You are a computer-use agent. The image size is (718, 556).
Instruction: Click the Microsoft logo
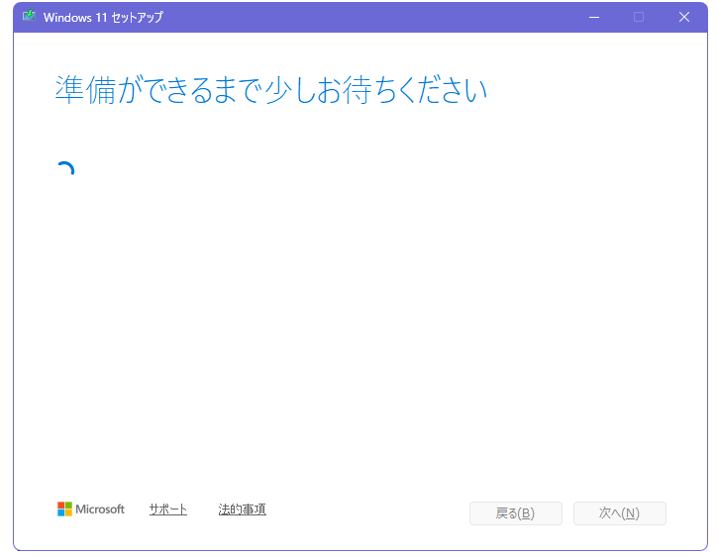[x=91, y=509]
